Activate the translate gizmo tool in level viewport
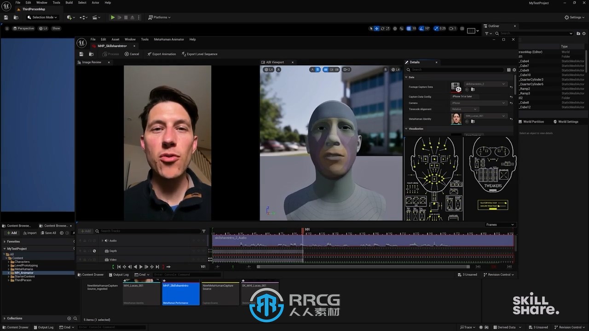This screenshot has width=589, height=331. (x=377, y=29)
